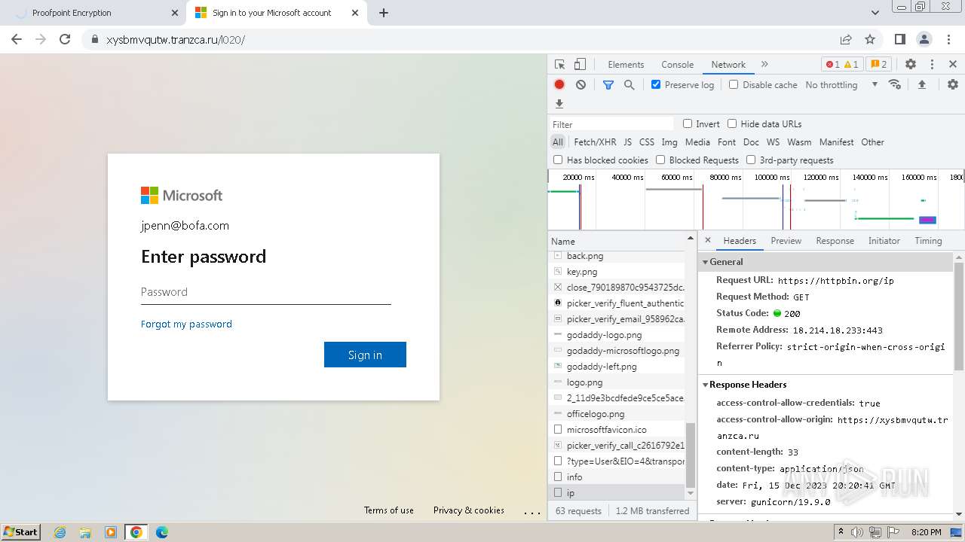Open DevTools three-dot customize menu
965x542 pixels.
point(932,65)
